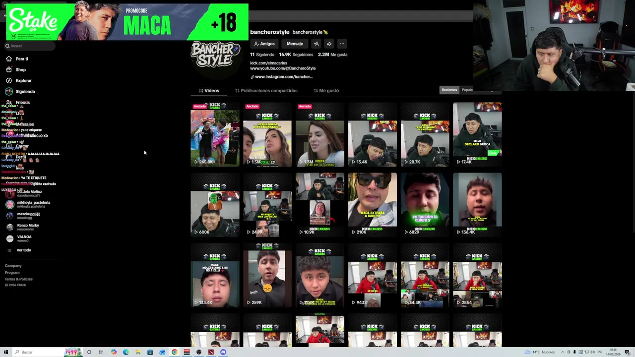
Task: Click the Amigos friends button
Action: (264, 44)
